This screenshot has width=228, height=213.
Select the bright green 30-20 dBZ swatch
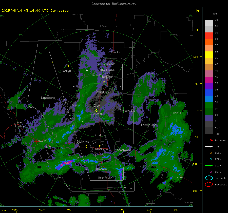click(x=209, y=105)
